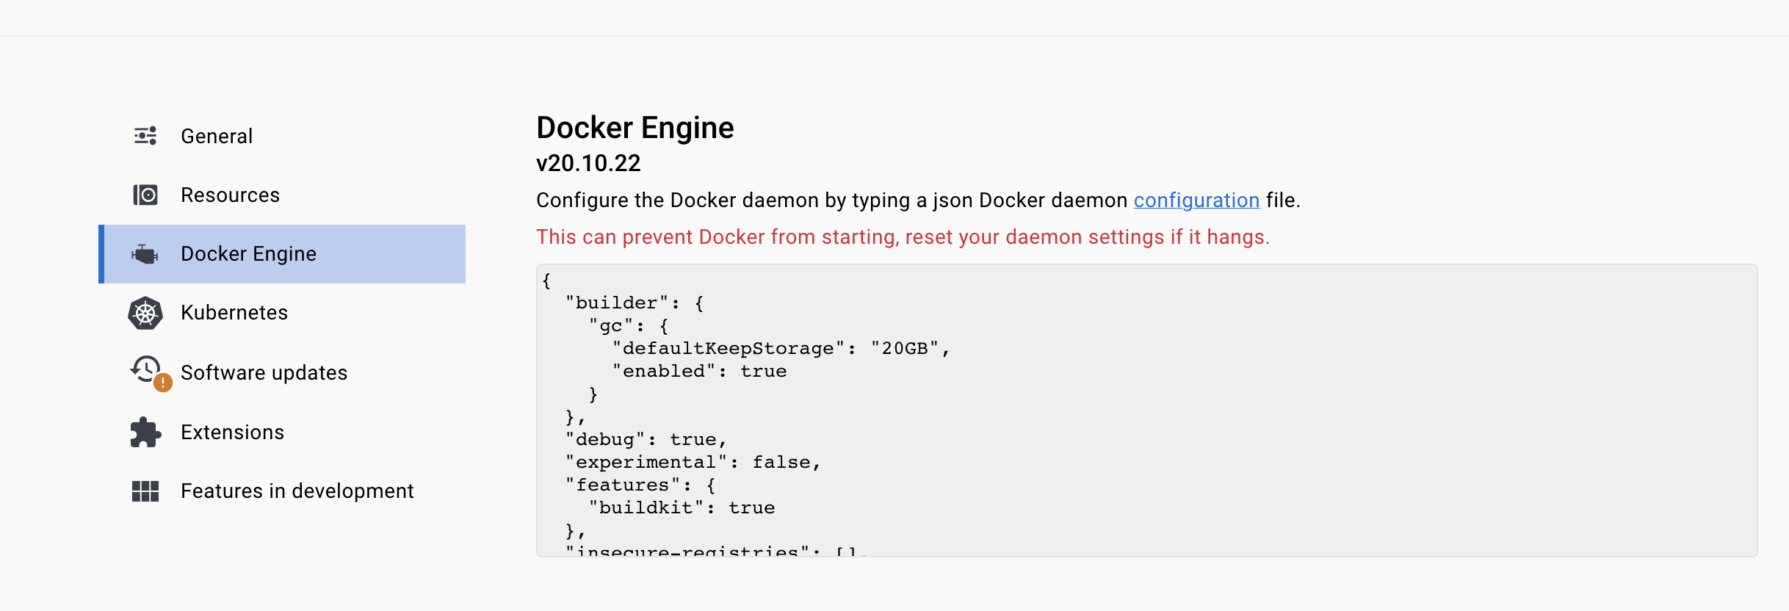Screen dimensions: 1789x611
Task: Follow the configuration hyperlink
Action: [x=1196, y=200]
